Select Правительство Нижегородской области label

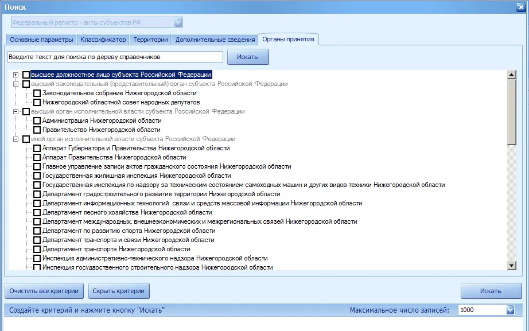pos(101,130)
